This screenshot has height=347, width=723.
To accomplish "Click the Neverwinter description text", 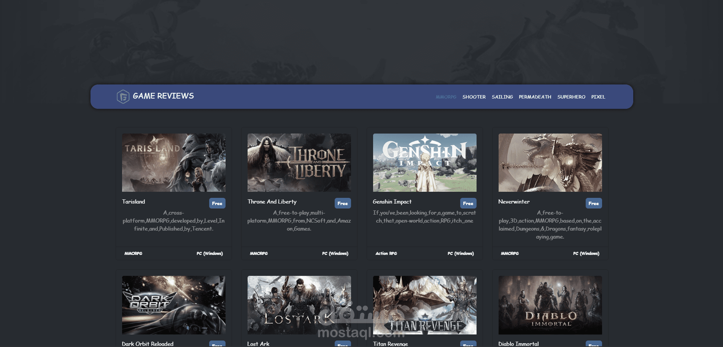I will click(550, 225).
